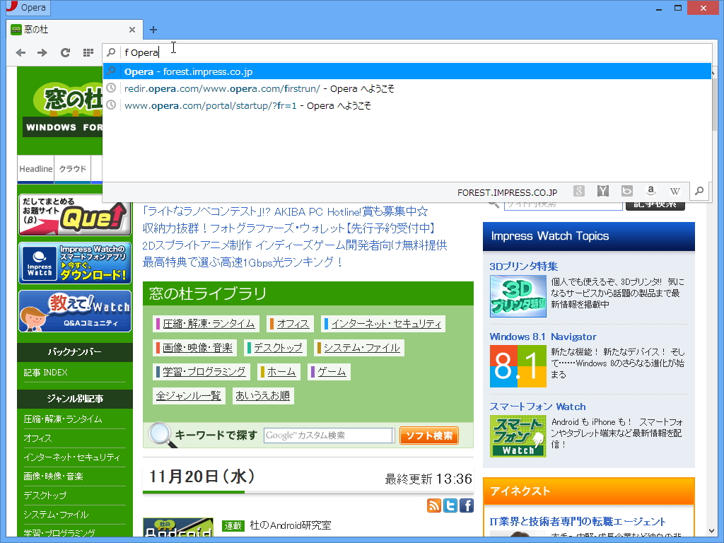
Task: Click the page reload icon
Action: pyautogui.click(x=65, y=52)
